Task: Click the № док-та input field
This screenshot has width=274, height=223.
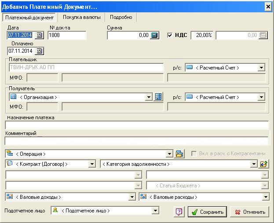Action: point(67,35)
